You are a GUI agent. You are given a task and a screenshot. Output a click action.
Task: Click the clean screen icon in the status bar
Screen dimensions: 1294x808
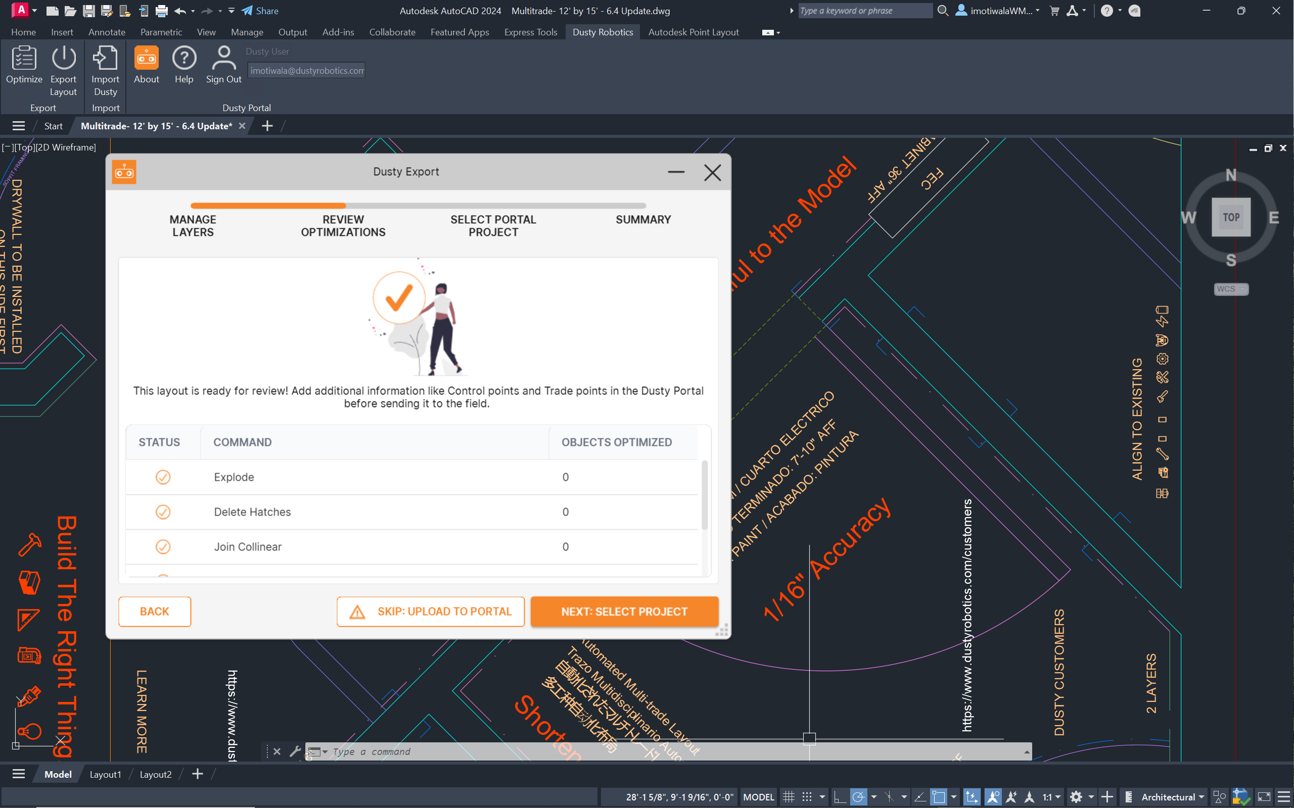click(1264, 797)
